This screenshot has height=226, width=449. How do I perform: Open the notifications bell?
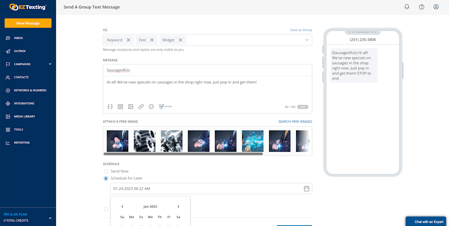[x=407, y=7]
